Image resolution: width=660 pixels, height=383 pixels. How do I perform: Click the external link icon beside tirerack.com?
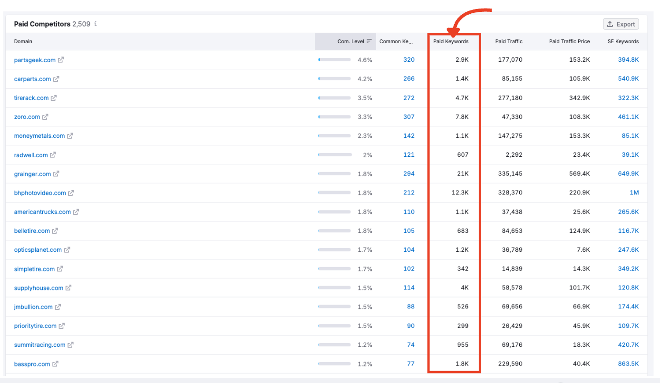[53, 98]
